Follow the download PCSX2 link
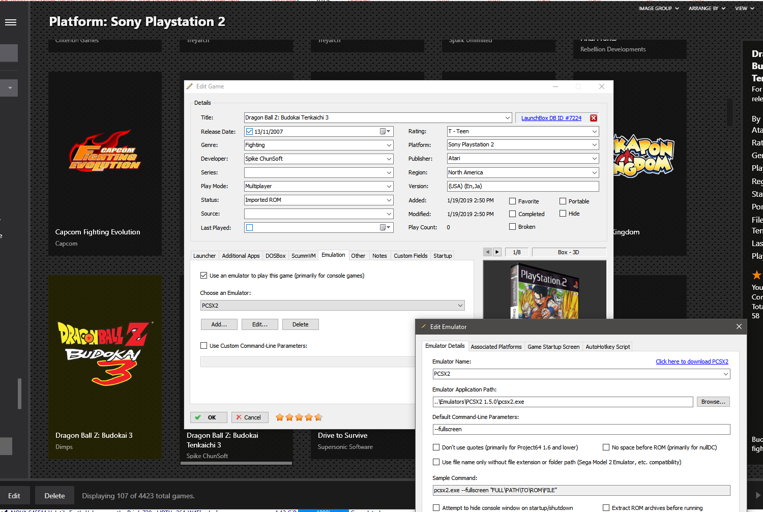The height and width of the screenshot is (512, 763). pos(692,362)
